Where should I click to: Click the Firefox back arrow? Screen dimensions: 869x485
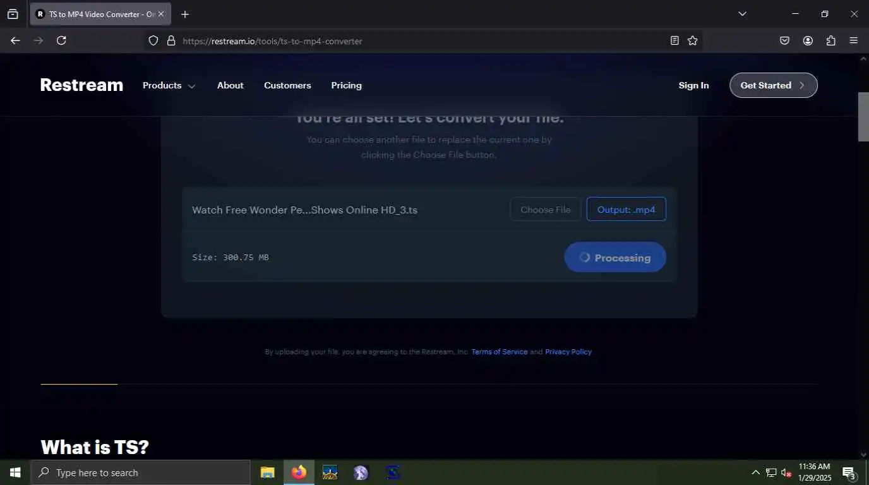[15, 40]
